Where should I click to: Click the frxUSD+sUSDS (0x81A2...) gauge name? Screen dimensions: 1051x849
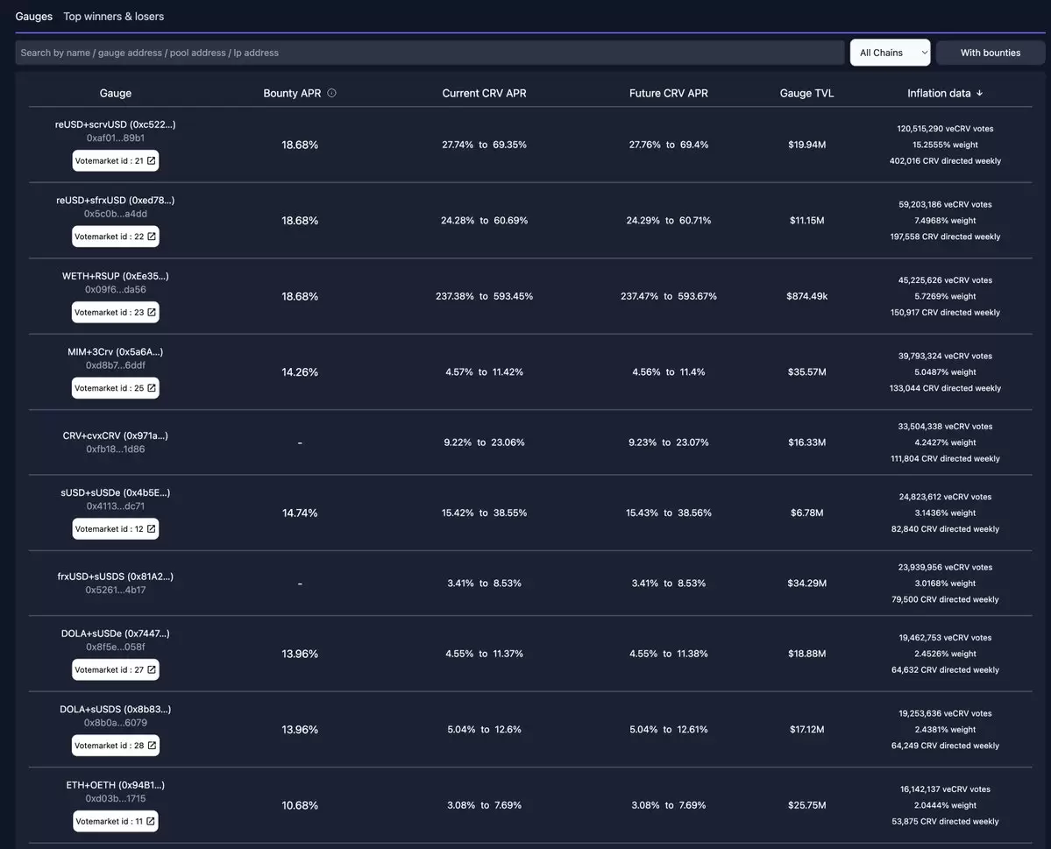tap(116, 577)
